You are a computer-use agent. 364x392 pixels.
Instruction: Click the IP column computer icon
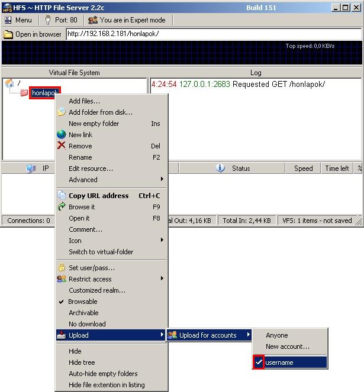coord(31,169)
